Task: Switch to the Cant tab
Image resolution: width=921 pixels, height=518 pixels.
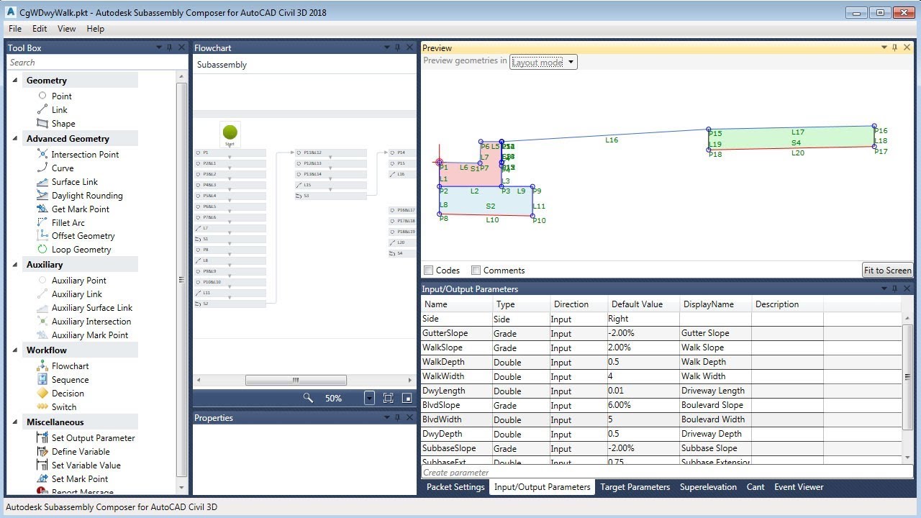Action: pyautogui.click(x=756, y=487)
